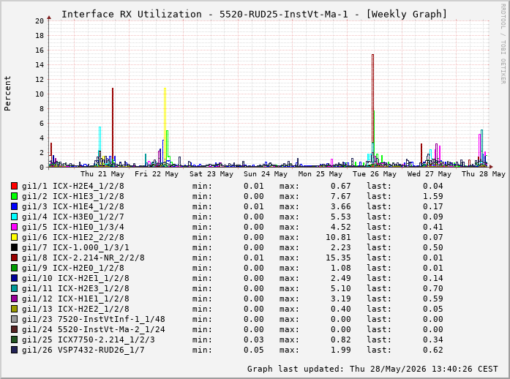Click the 'Mon 25 May' x-axis label
This screenshot has height=379, width=510.
tap(320, 174)
